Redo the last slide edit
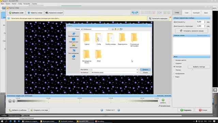Image resolution: width=218 pixels, height=123 pixels. [137, 13]
